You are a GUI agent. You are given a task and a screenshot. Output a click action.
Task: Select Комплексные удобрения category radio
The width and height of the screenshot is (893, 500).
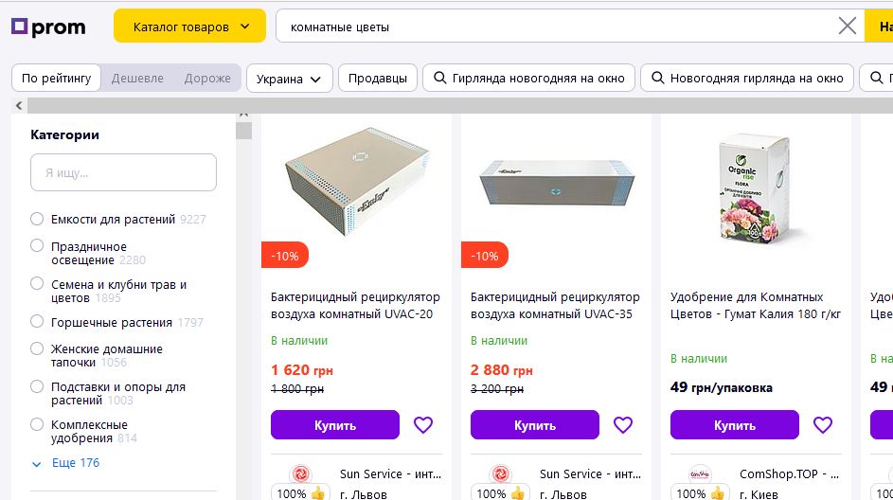37,424
